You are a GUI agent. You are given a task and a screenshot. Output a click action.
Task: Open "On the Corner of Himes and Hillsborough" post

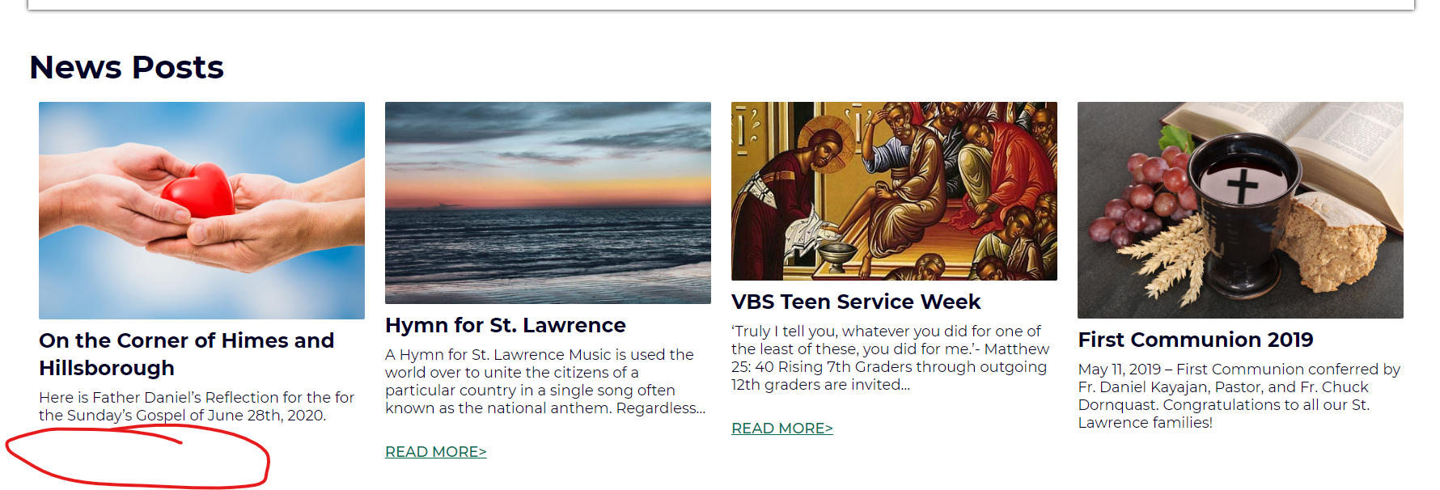point(186,354)
